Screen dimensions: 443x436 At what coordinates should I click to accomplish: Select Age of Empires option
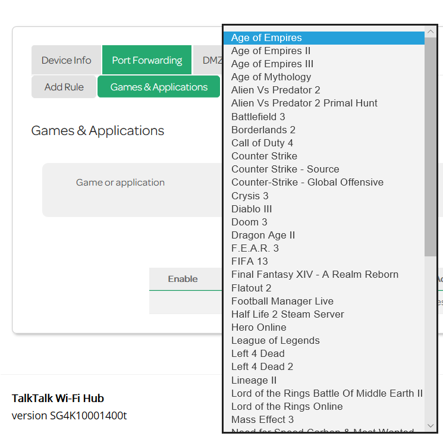(x=324, y=38)
